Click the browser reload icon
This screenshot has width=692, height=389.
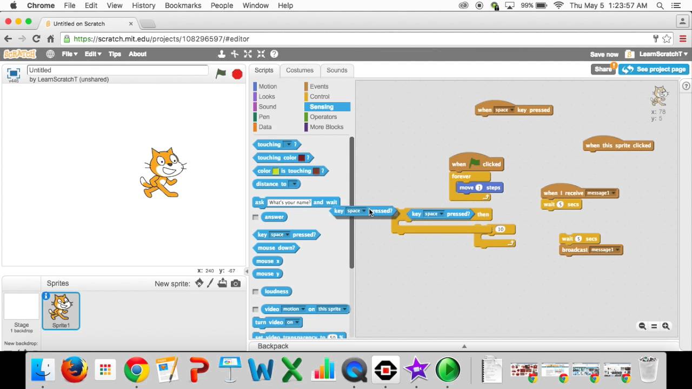pos(36,39)
